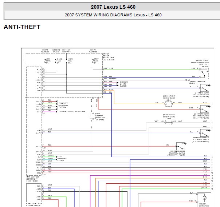Click the ground point by 'Behind Left Kick Panel'
The height and width of the screenshot is (207, 220).
pyautogui.click(x=186, y=80)
